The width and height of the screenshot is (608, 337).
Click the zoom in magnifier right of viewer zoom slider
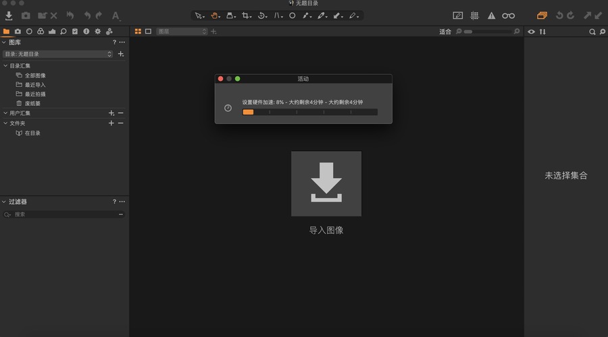[x=517, y=31]
